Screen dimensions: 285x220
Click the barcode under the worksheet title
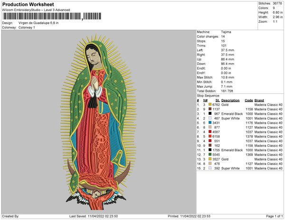[52, 16]
